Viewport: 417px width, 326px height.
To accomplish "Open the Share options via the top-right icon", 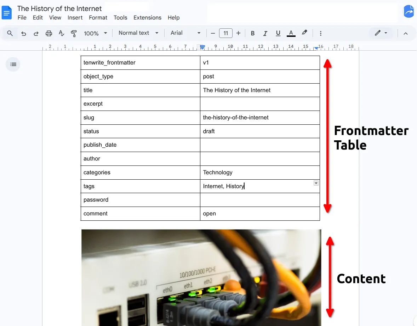I will tap(409, 11).
